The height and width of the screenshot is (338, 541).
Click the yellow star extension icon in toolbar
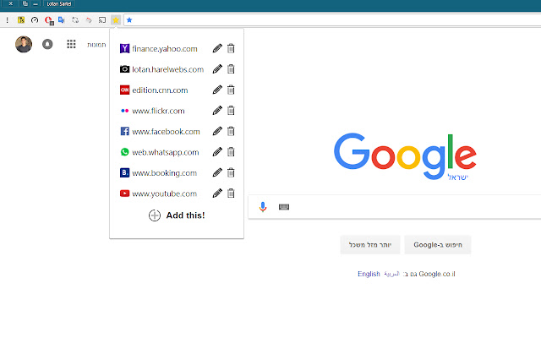coord(116,20)
